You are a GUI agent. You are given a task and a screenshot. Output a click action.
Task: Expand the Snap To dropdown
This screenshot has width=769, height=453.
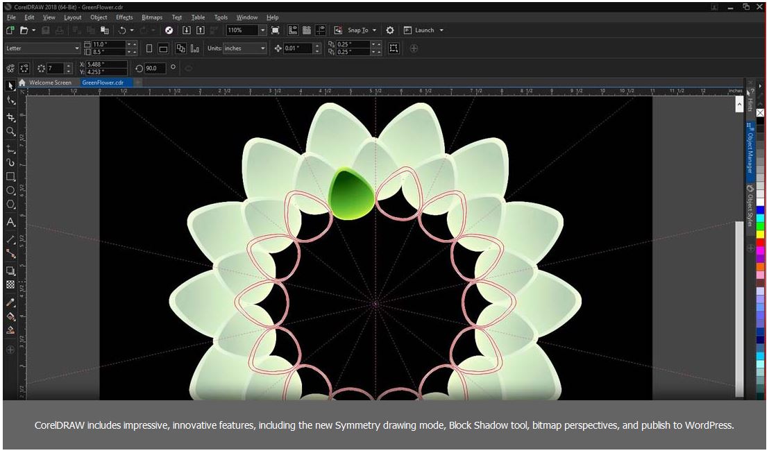(x=375, y=31)
